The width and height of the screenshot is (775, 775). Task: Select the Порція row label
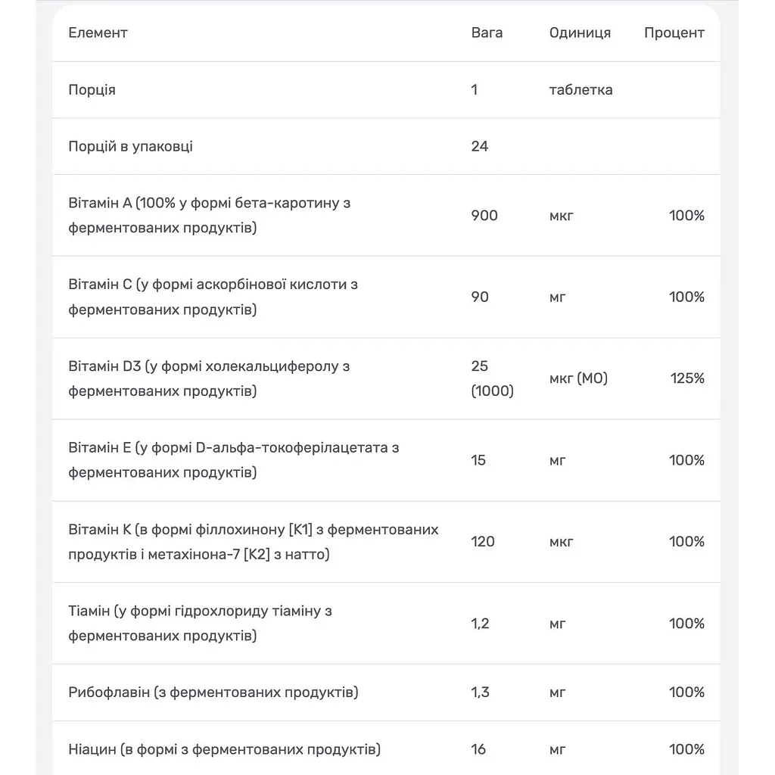[x=92, y=90]
